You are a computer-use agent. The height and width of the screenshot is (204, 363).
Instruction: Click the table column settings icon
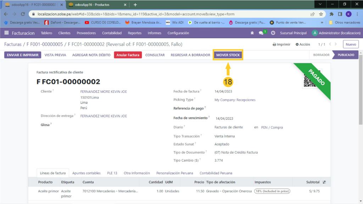324,182
